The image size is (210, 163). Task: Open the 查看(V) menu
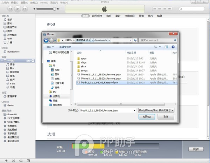coord(24,2)
